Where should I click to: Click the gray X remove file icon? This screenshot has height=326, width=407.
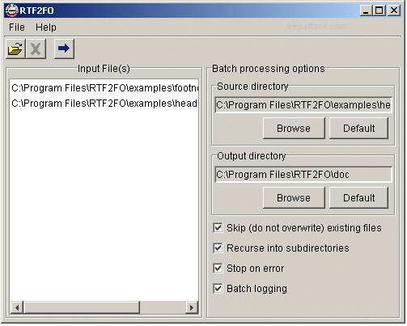click(x=36, y=49)
